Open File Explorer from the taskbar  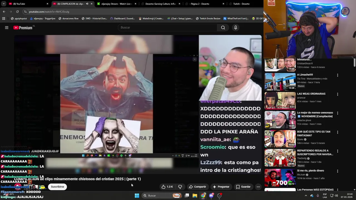(x=195, y=196)
